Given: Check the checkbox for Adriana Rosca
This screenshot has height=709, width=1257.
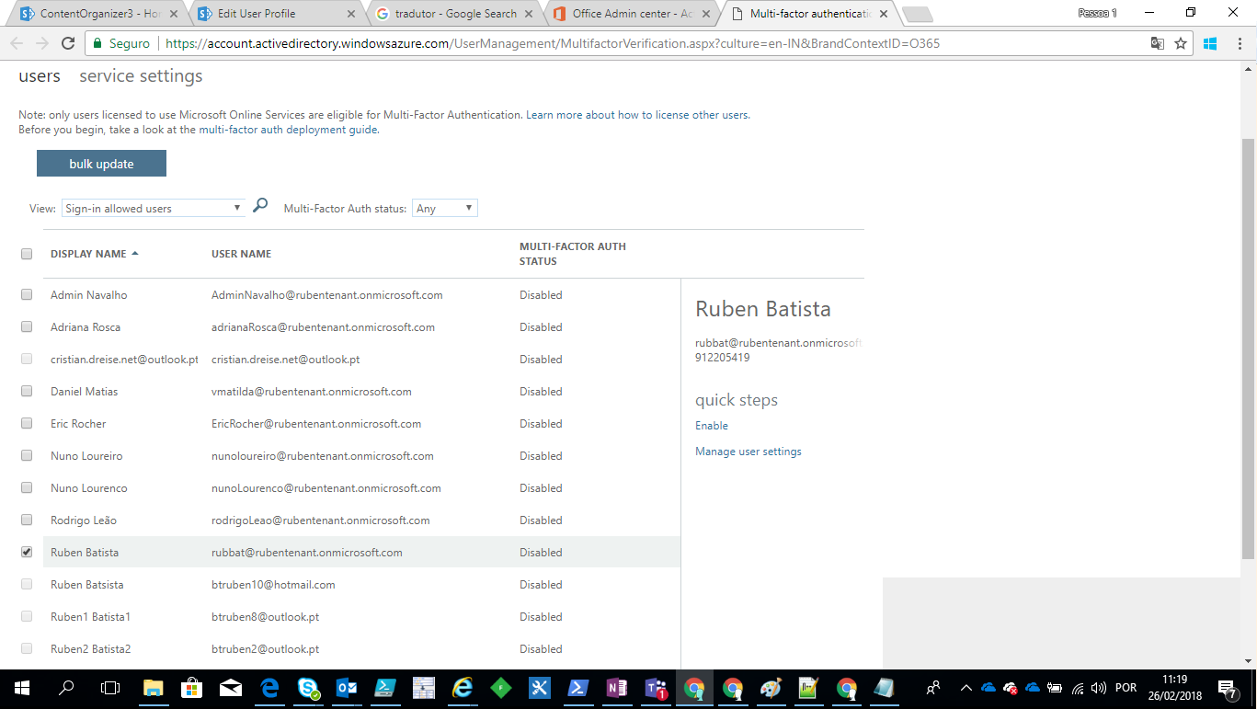Looking at the screenshot, I should coord(27,326).
